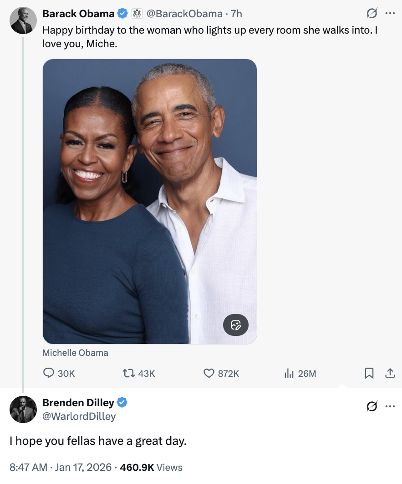402x484 pixels.
Task: Like the birthday tweet with 872K likes
Action: tap(209, 373)
